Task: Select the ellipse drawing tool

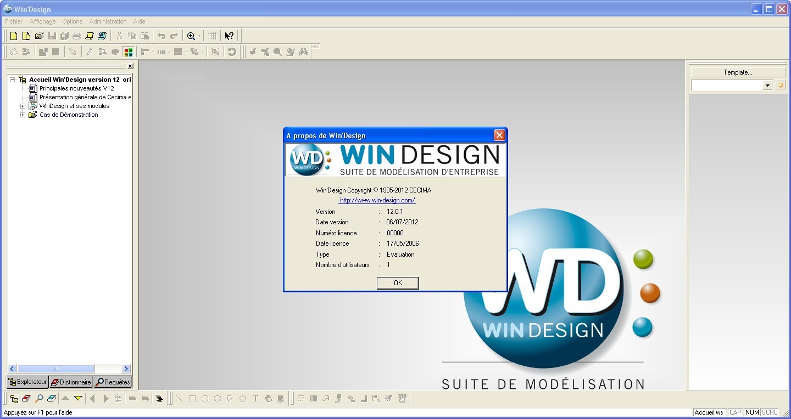Action: [x=218, y=399]
